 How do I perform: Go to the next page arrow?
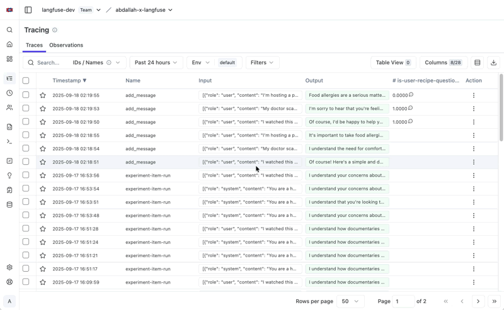click(x=478, y=301)
